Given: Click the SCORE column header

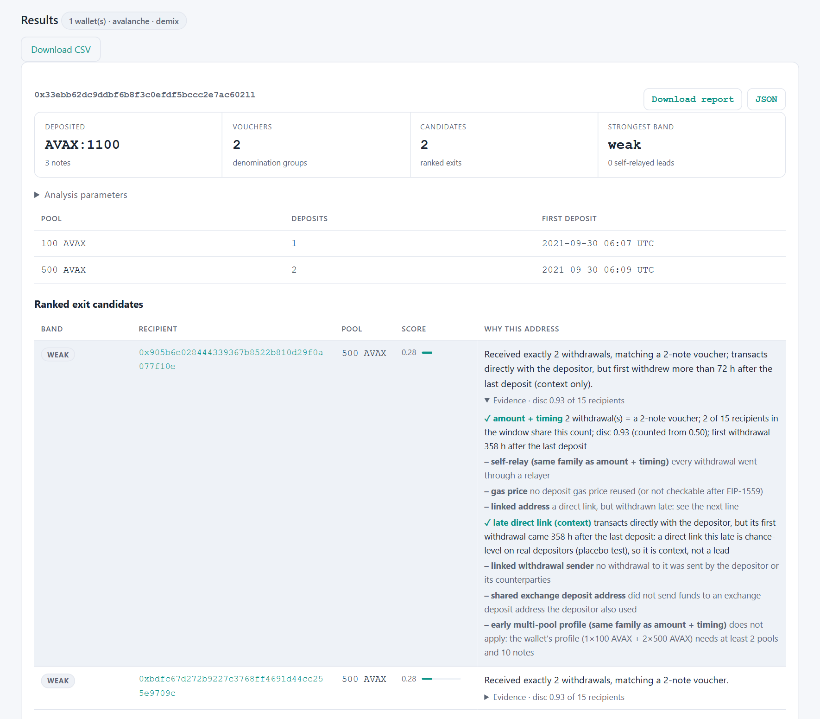Looking at the screenshot, I should pos(414,329).
